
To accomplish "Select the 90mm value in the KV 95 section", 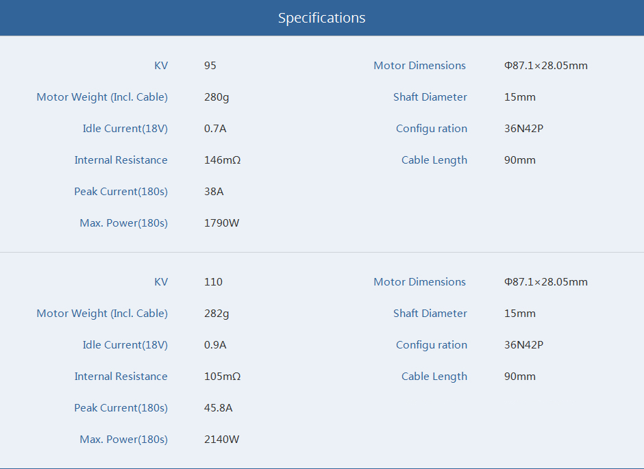I will click(x=519, y=160).
